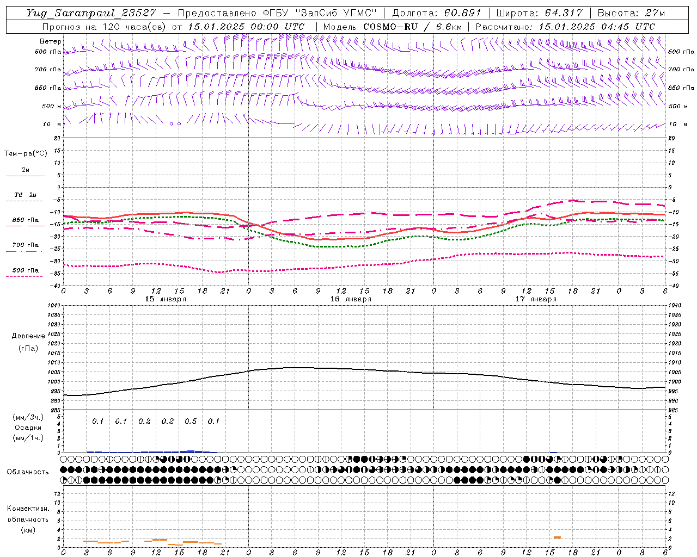
Task: Select the Давление pressure chart label
Action: pos(28,336)
